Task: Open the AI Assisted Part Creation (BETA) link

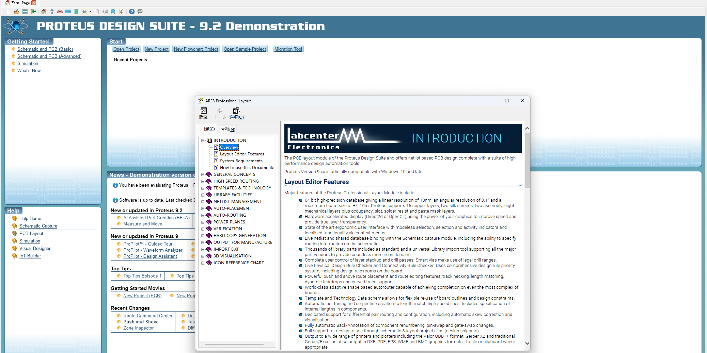Action: point(156,218)
